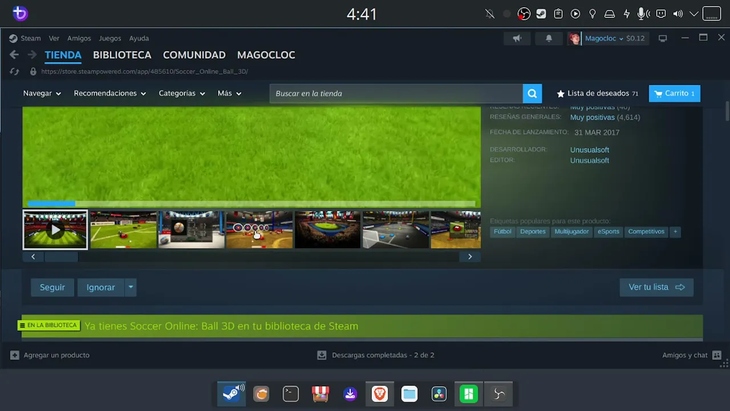730x411 pixels.
Task: Open the Friends and chat icon
Action: [717, 355]
